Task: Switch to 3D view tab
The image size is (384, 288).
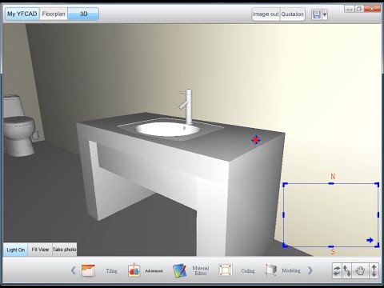Action: [x=83, y=14]
